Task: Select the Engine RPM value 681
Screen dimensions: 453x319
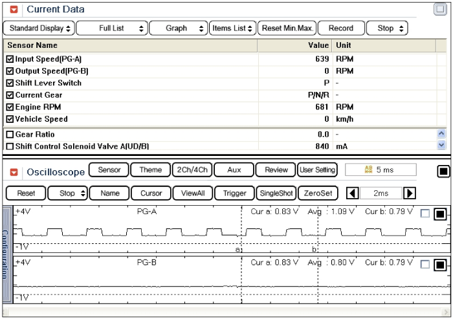Action: pos(322,107)
